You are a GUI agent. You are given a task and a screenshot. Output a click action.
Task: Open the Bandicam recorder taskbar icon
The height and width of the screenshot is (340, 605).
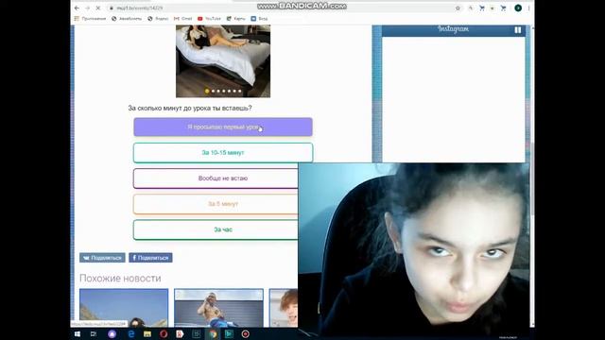(x=246, y=333)
